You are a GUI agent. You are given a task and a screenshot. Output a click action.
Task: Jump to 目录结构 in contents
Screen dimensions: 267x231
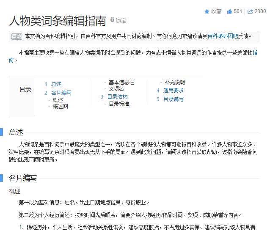pyautogui.click(x=118, y=97)
